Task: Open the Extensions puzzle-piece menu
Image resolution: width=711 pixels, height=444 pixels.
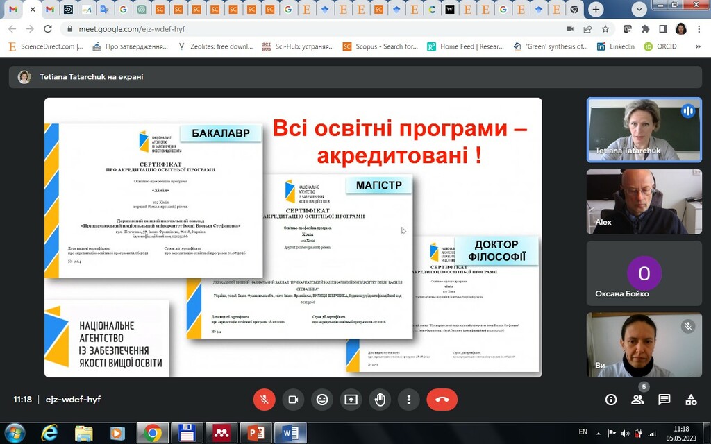Action: click(645, 29)
